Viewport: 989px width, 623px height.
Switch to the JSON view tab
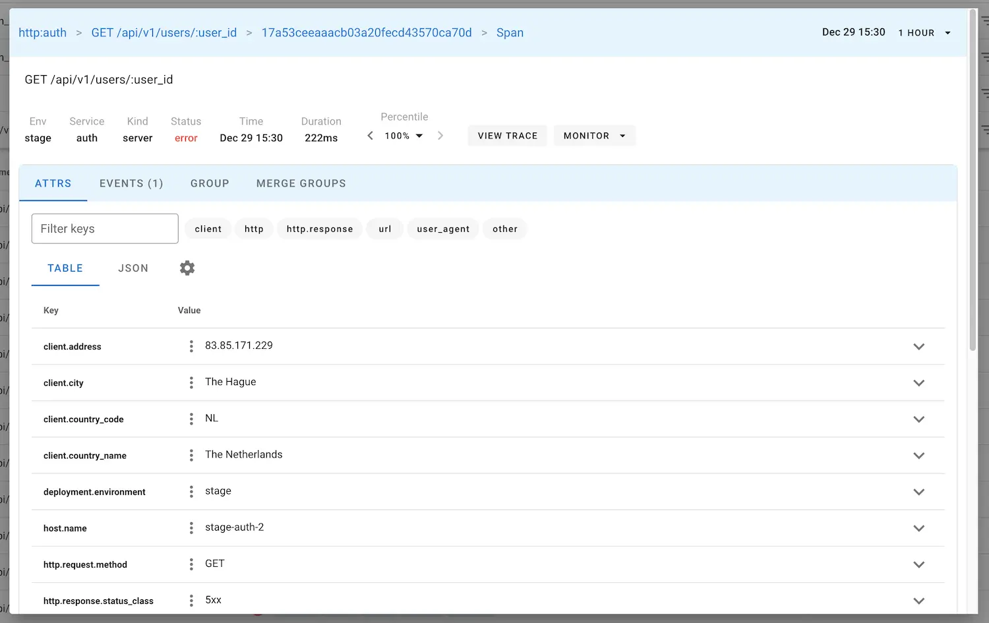[x=133, y=268]
